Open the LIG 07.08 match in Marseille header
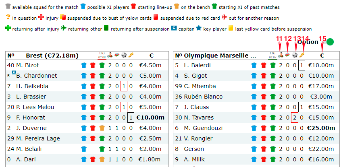The width and height of the screenshot is (341, 167). point(272,56)
